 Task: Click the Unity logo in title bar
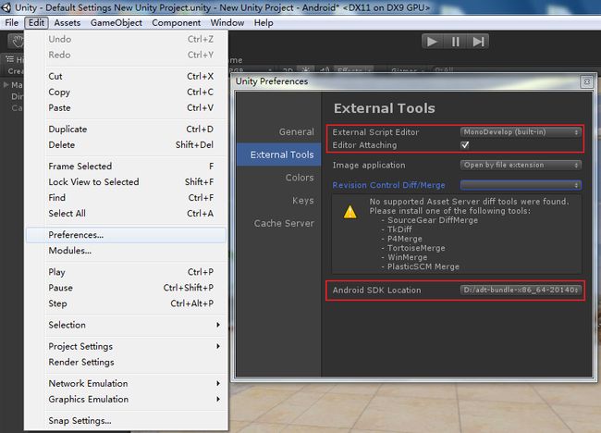(x=6, y=7)
